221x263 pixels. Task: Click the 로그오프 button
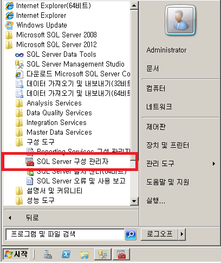coord(159,234)
